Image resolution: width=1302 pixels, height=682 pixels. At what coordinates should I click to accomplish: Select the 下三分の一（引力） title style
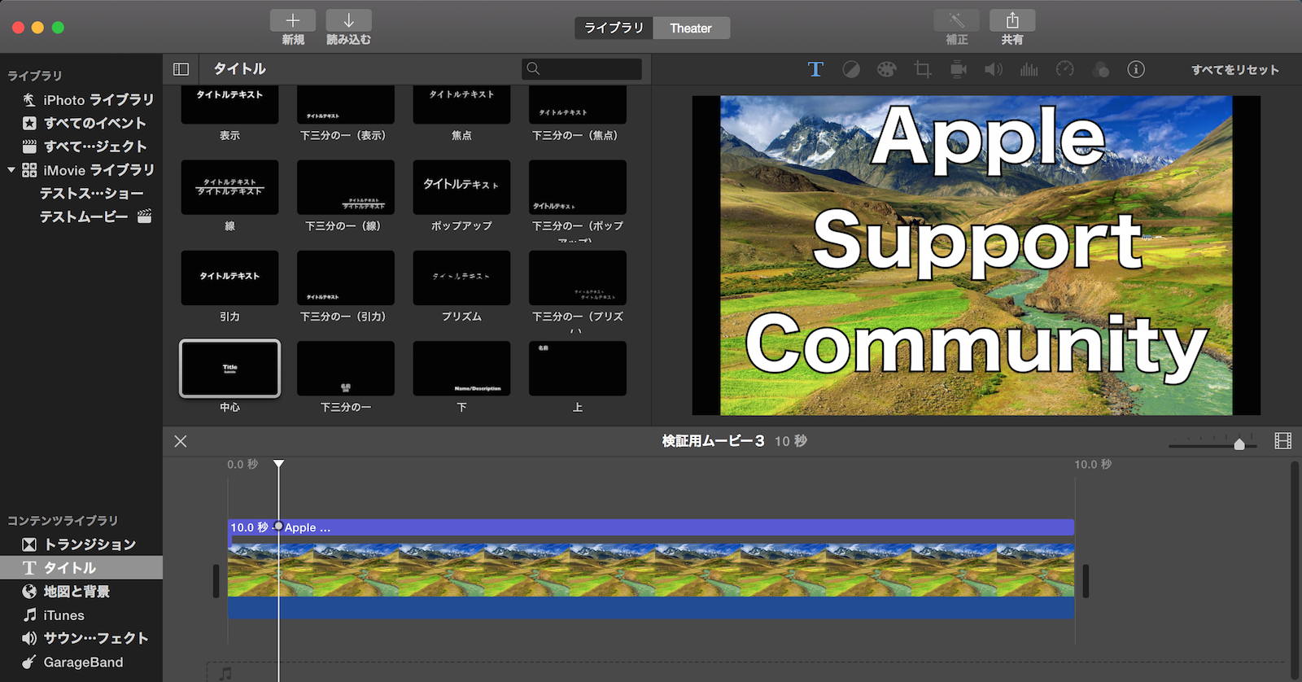[x=346, y=278]
